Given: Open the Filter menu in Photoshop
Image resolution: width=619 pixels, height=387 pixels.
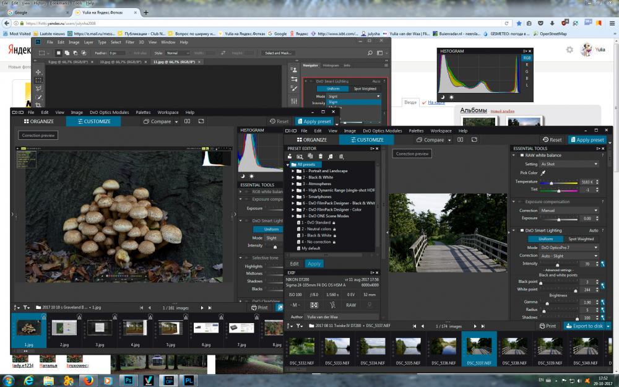Looking at the screenshot, I should (x=130, y=42).
